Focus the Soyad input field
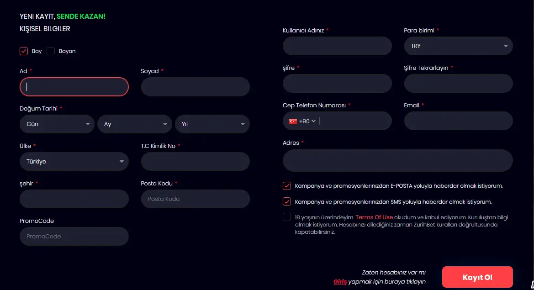Screen dimensions: 534x290 pos(195,87)
